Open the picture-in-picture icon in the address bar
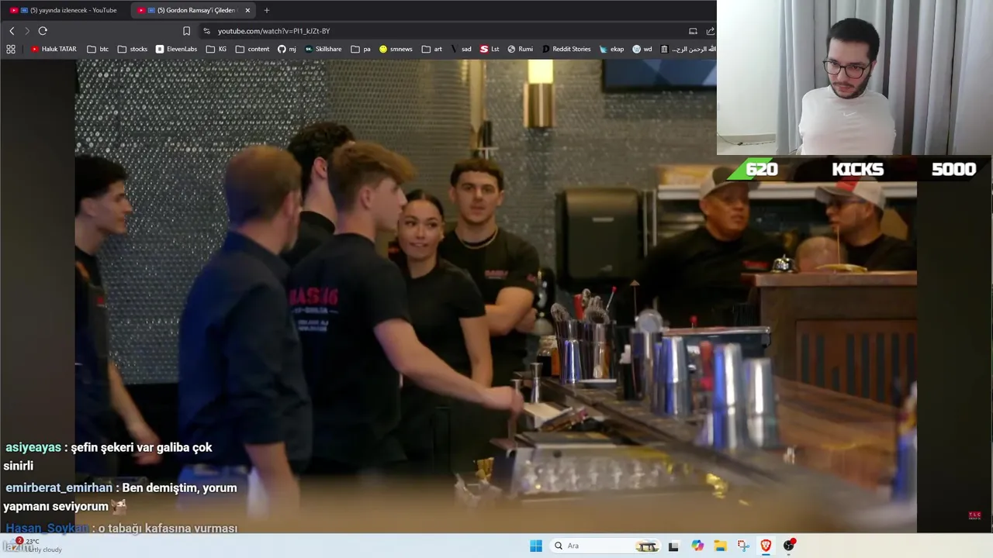Viewport: 993px width, 558px height. click(x=693, y=31)
